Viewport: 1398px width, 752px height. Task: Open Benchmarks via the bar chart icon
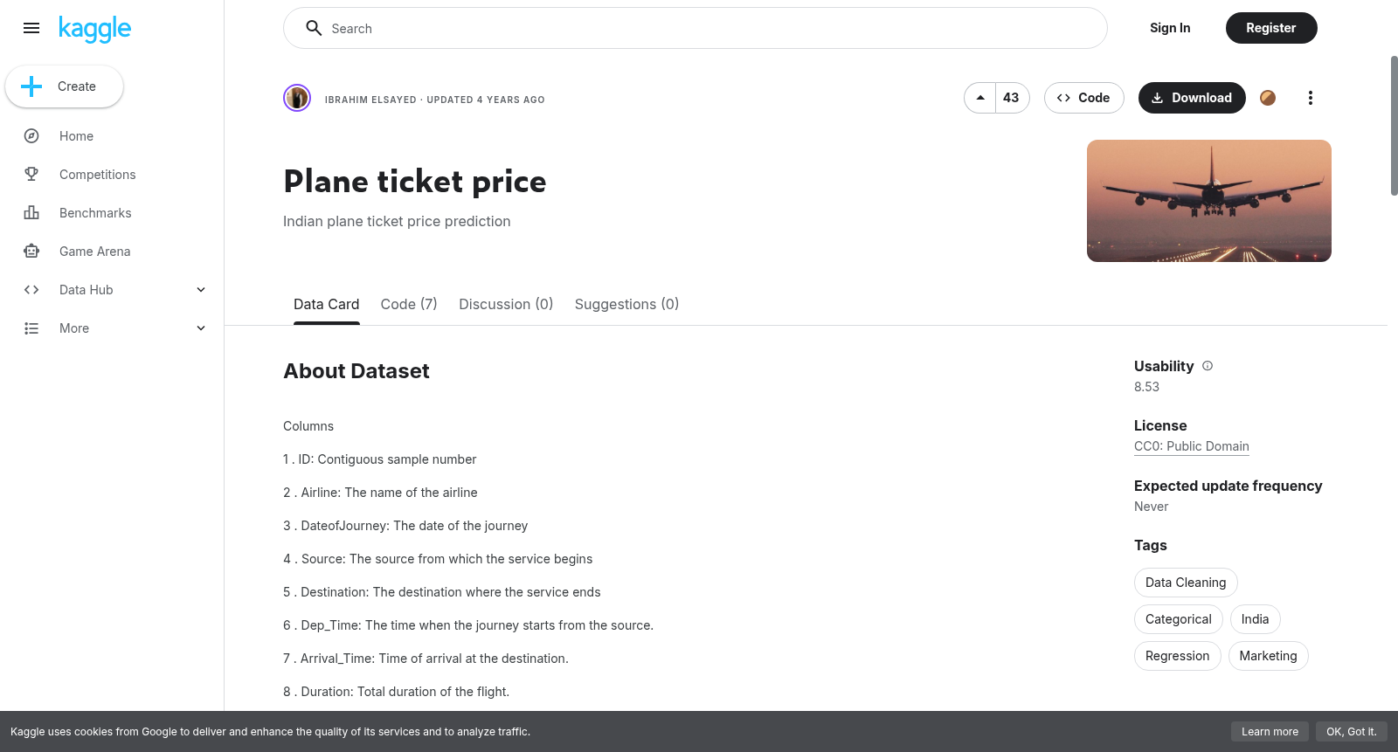31,213
